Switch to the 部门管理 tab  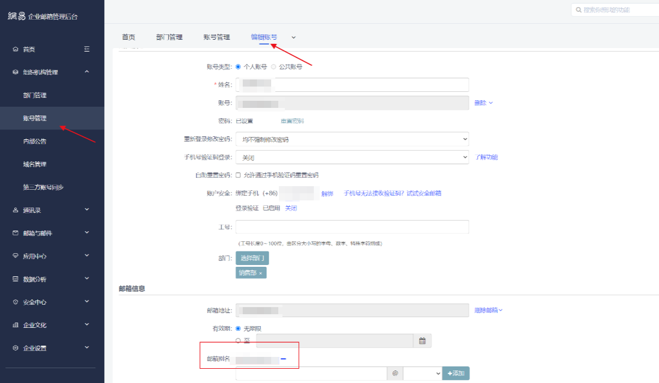pyautogui.click(x=169, y=37)
